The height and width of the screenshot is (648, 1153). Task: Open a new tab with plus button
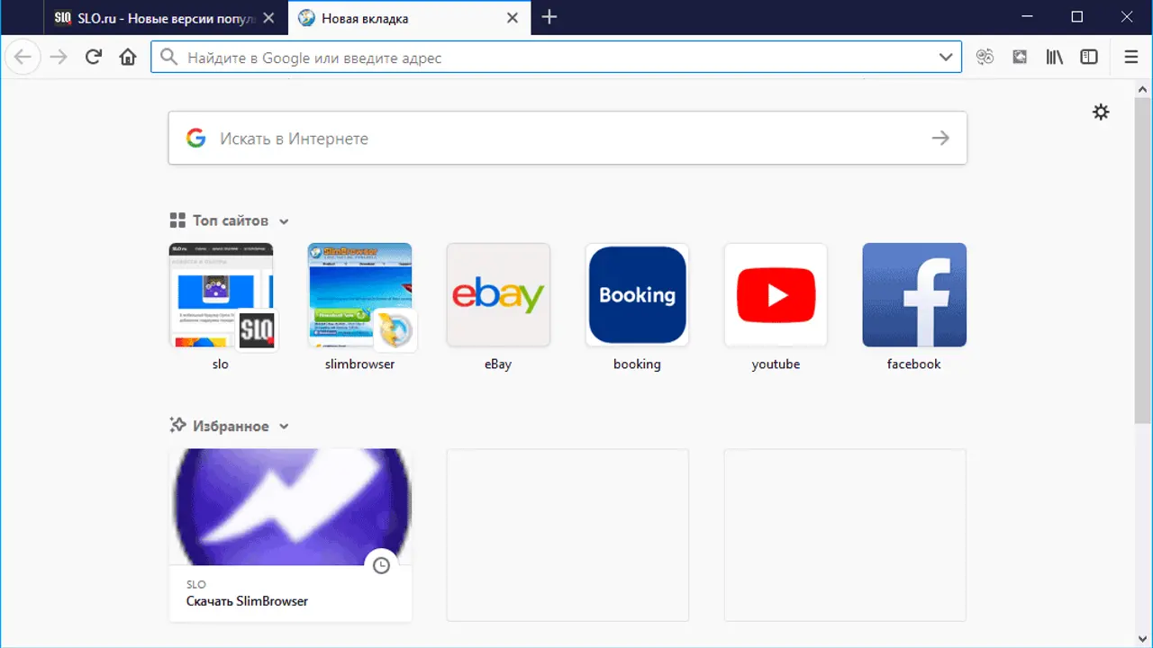click(x=549, y=17)
